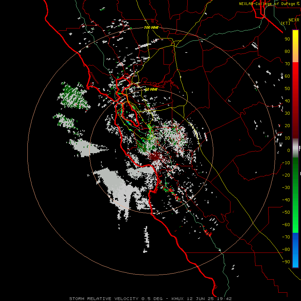Click the 50 value on the velocity scale
The width and height of the screenshot is (301, 301).
[287, 89]
